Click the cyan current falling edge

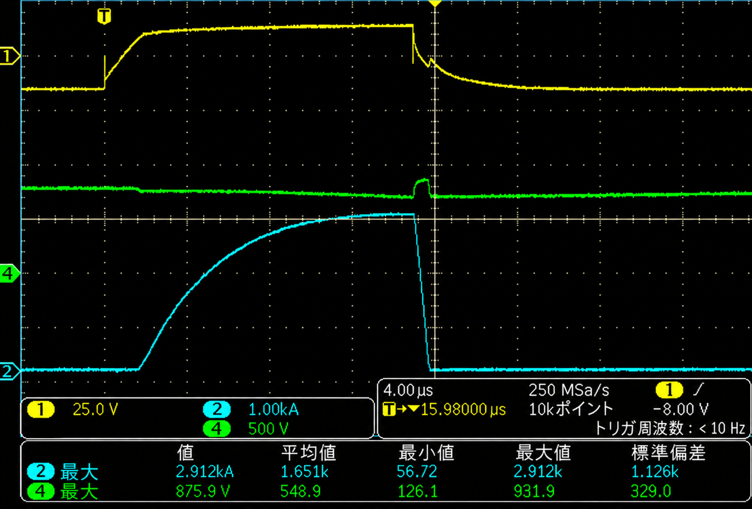click(423, 292)
